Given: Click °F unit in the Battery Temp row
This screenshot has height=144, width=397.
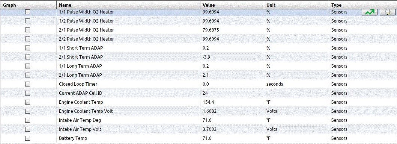Looking at the screenshot, I should pyautogui.click(x=268, y=138).
